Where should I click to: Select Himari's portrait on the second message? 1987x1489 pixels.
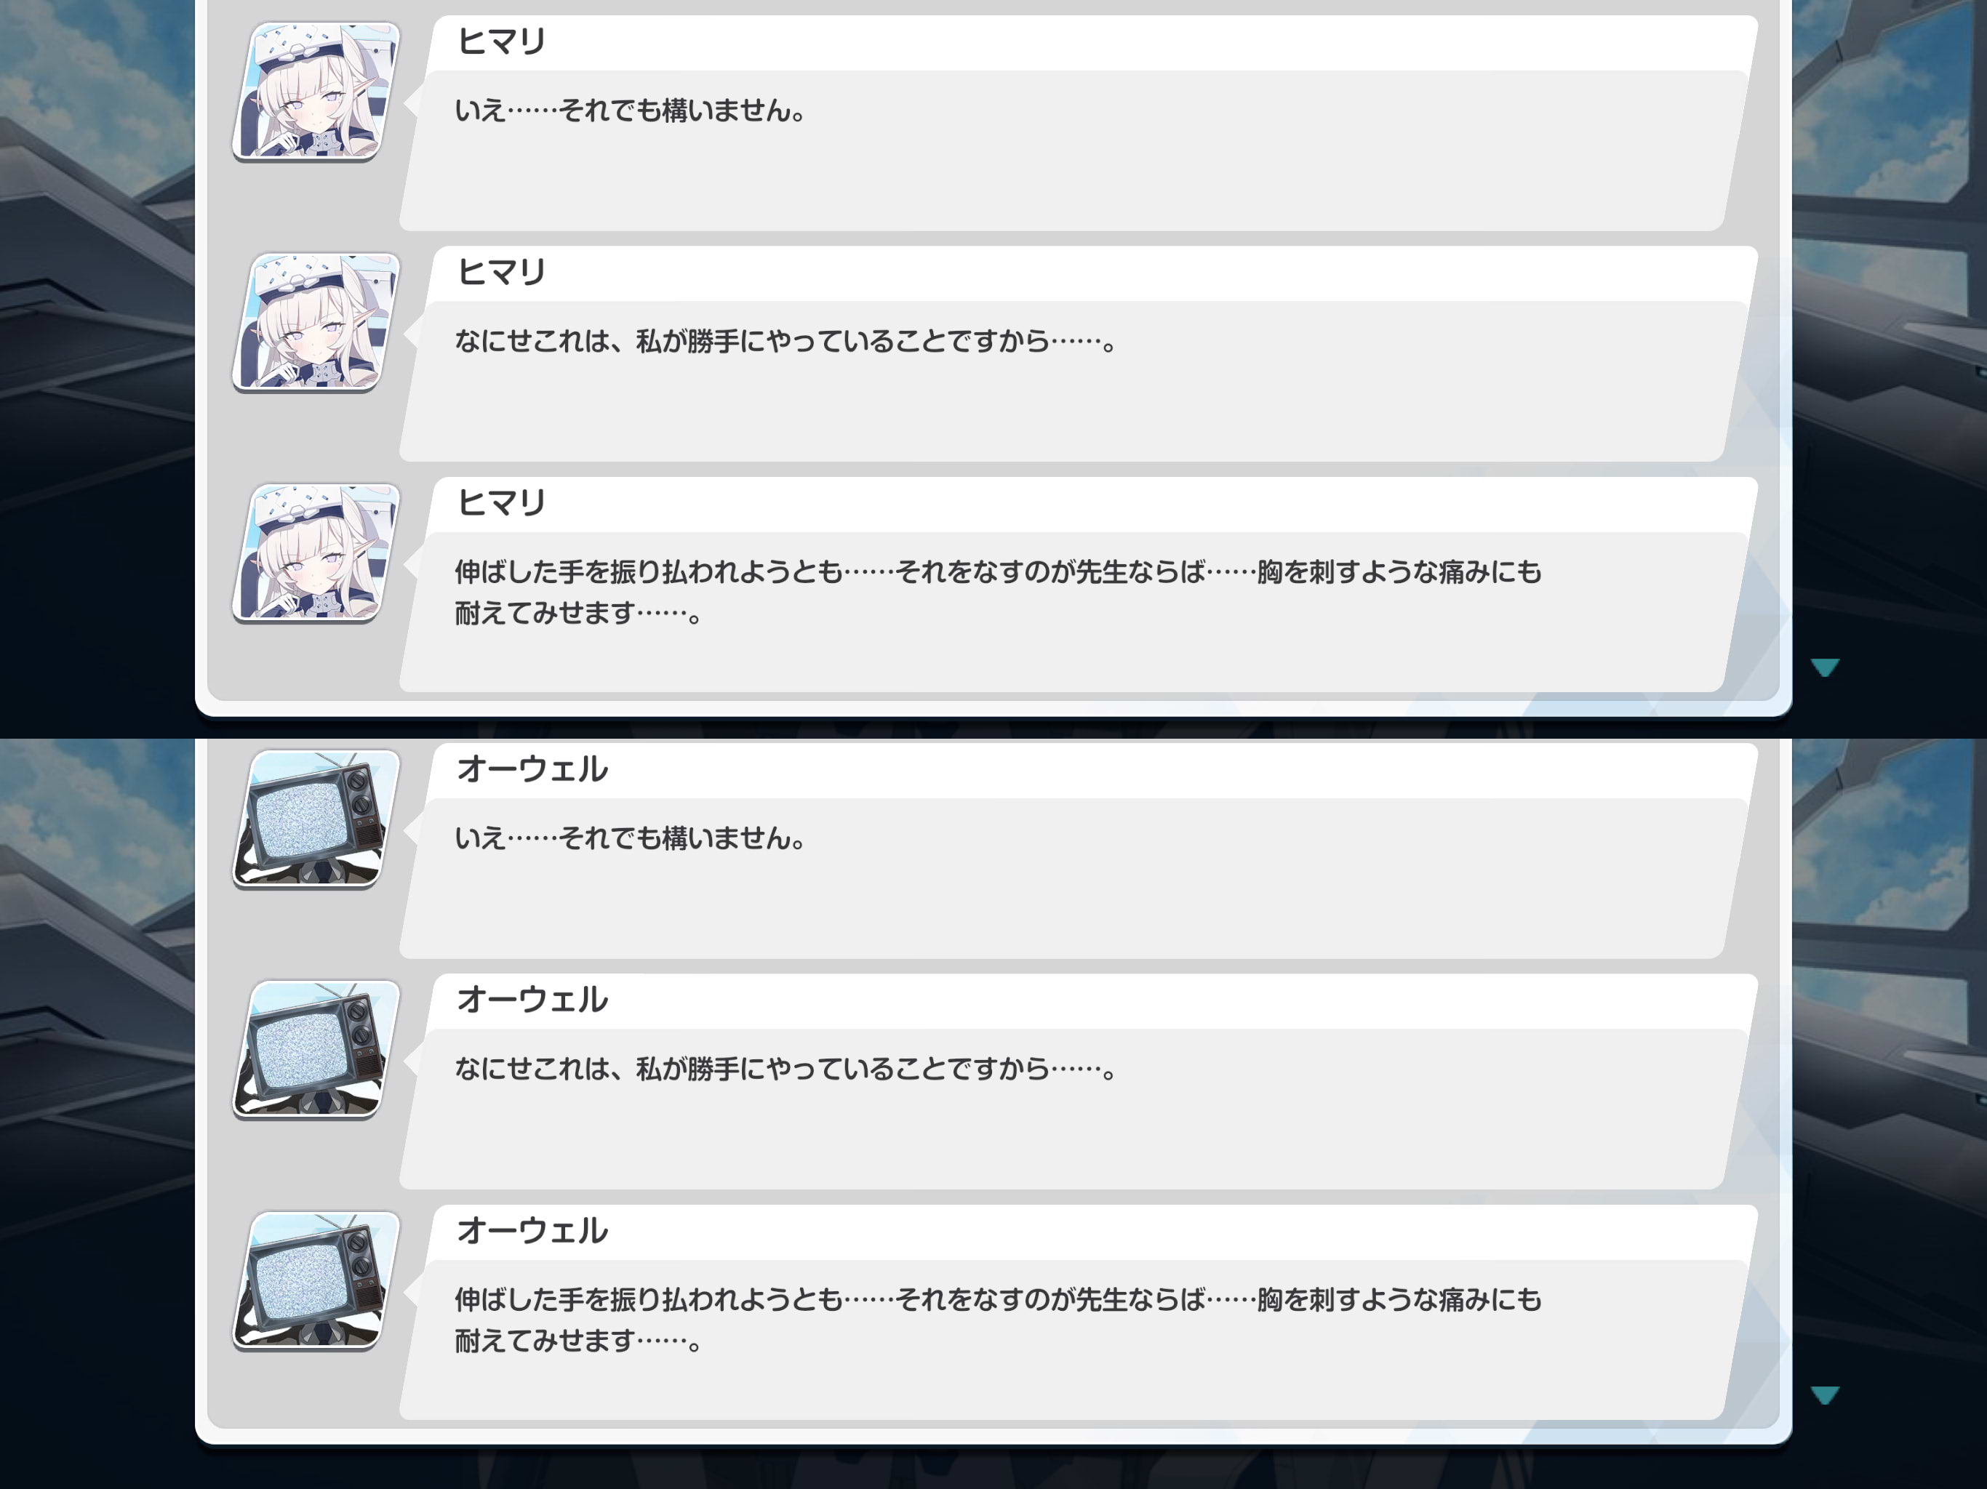(316, 321)
